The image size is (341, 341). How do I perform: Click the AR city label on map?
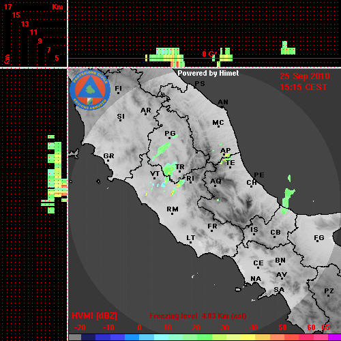click(146, 110)
